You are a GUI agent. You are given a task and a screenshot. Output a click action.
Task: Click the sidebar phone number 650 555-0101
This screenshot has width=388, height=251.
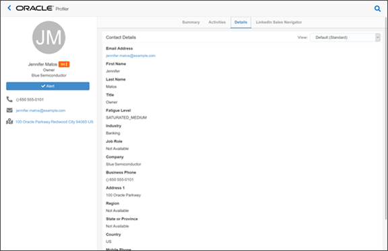point(30,99)
